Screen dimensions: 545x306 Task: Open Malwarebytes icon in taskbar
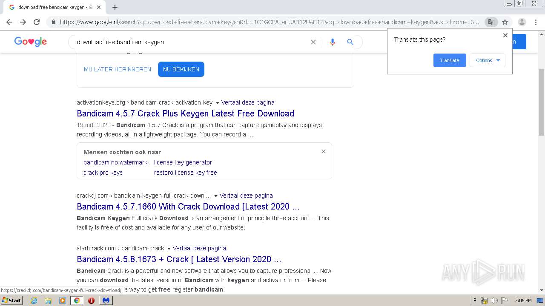click(x=106, y=300)
